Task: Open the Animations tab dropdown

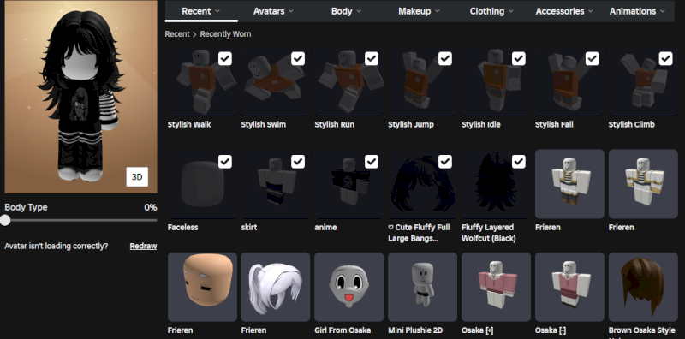Action: point(637,11)
